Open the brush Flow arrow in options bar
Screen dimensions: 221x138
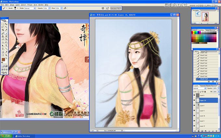coord(61,8)
